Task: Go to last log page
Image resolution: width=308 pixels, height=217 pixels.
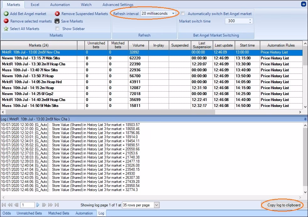Action: tap(57, 205)
